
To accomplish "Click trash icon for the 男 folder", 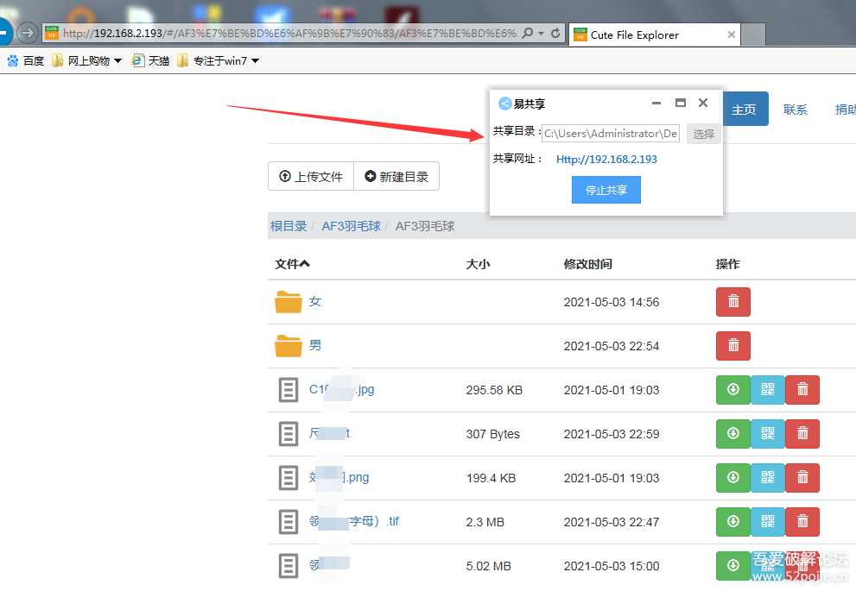I will point(732,346).
